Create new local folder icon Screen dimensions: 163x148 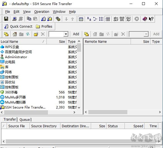click(36, 34)
